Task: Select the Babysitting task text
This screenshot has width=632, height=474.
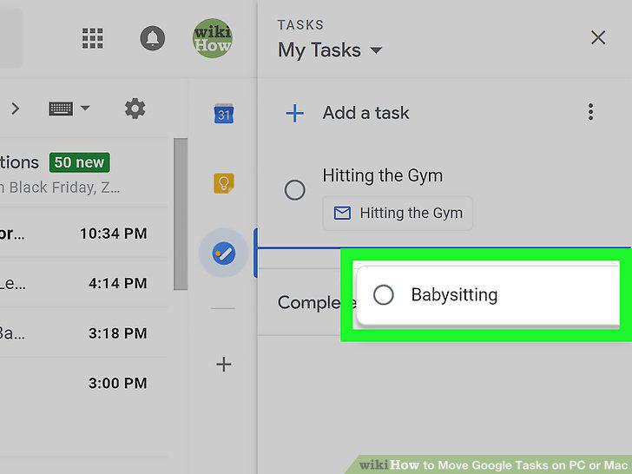Action: pyautogui.click(x=454, y=294)
